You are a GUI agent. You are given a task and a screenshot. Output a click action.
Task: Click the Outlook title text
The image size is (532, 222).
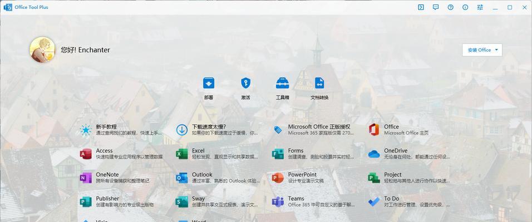[x=202, y=175]
